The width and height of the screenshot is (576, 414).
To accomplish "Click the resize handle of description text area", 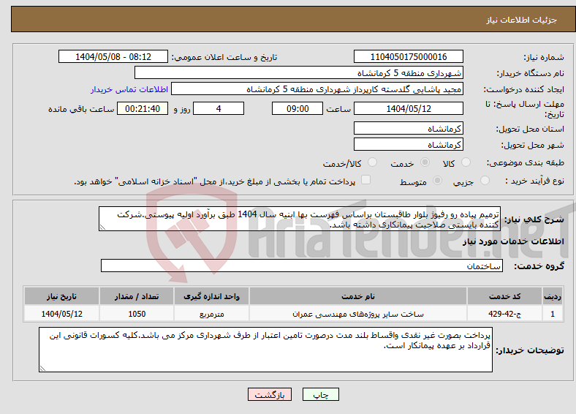I will click(102, 227).
